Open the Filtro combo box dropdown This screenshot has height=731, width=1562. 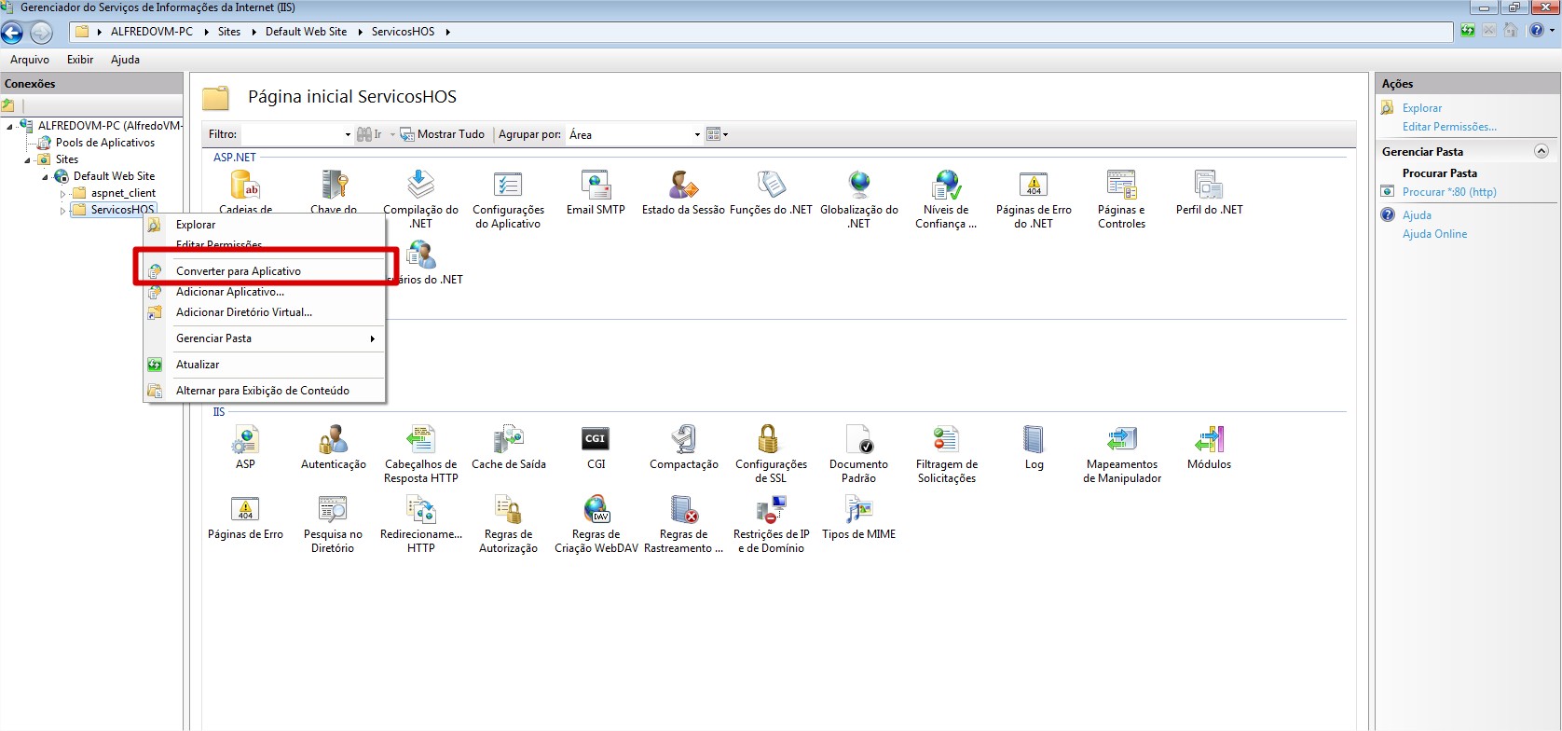[x=348, y=135]
